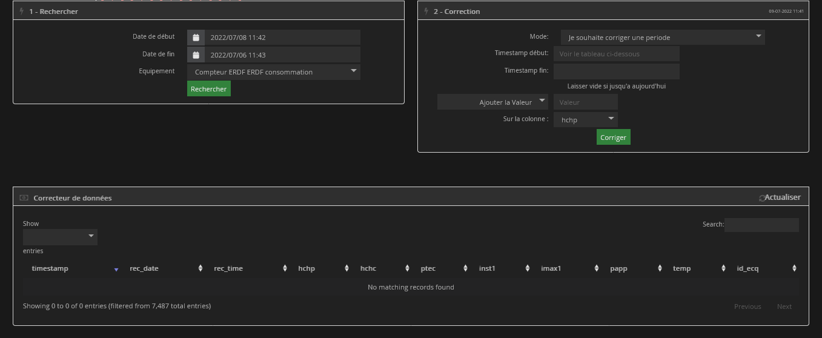Click the Actualiser refresh icon
Viewport: 822px width, 338px height.
(x=762, y=198)
